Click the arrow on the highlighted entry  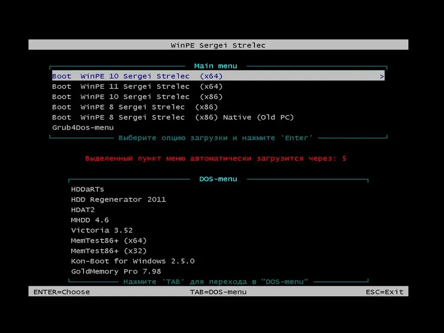point(382,76)
